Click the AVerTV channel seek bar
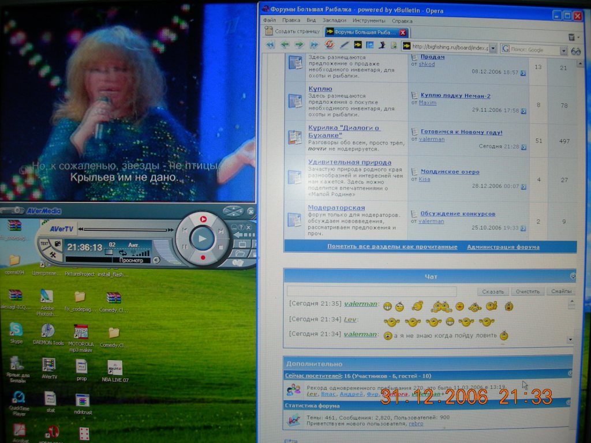The image size is (591, 443). click(x=126, y=230)
